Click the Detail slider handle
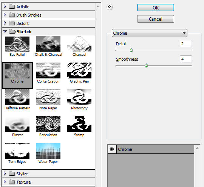This screenshot has height=187, width=204. click(131, 50)
